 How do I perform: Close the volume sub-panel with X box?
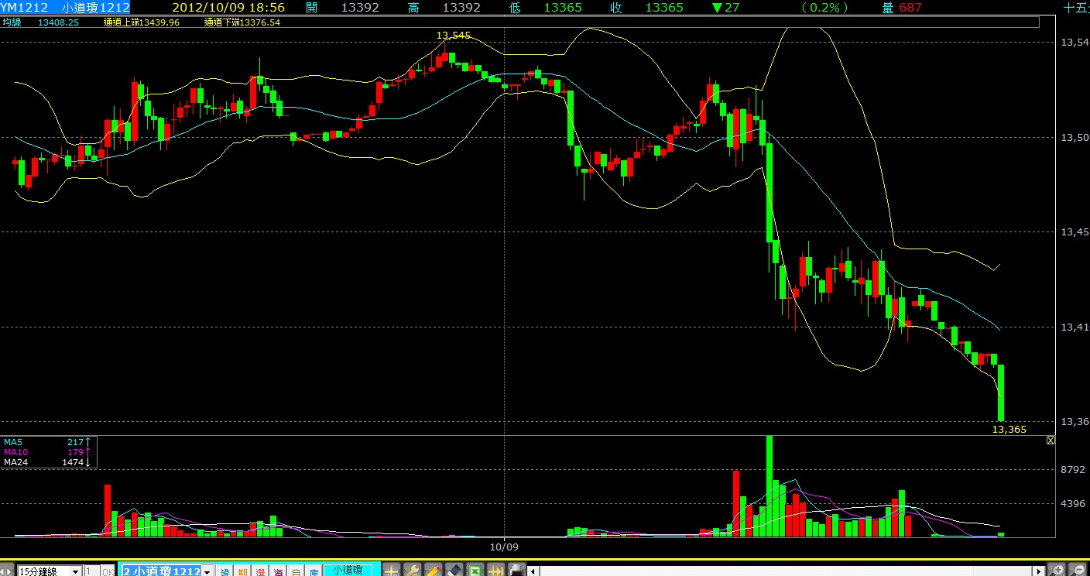click(x=1051, y=440)
